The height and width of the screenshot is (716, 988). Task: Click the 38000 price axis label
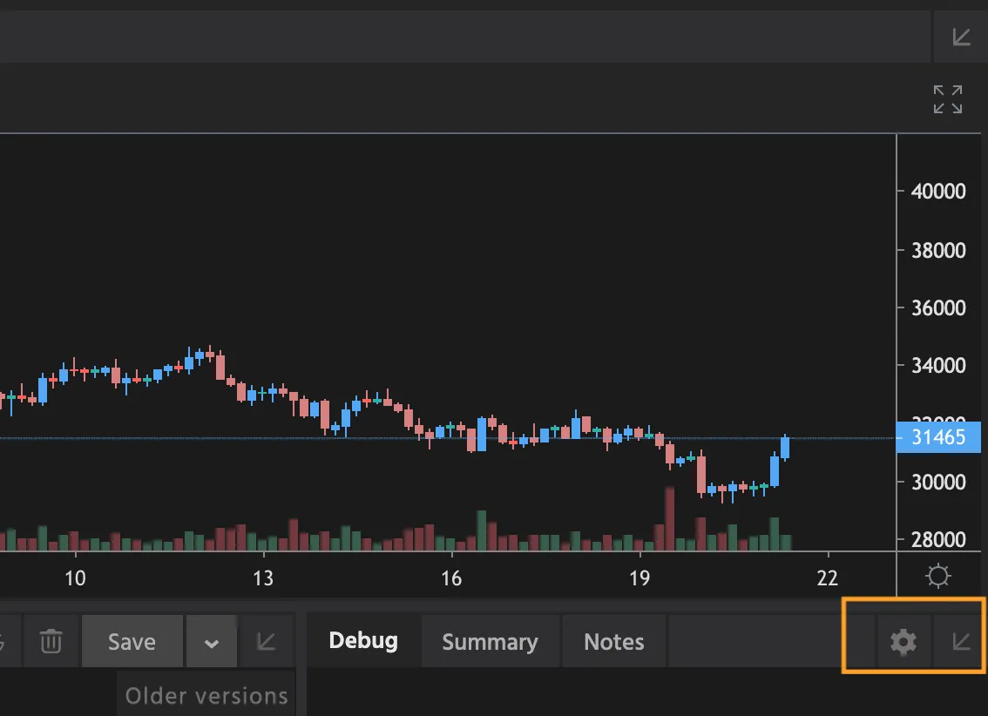tap(938, 251)
